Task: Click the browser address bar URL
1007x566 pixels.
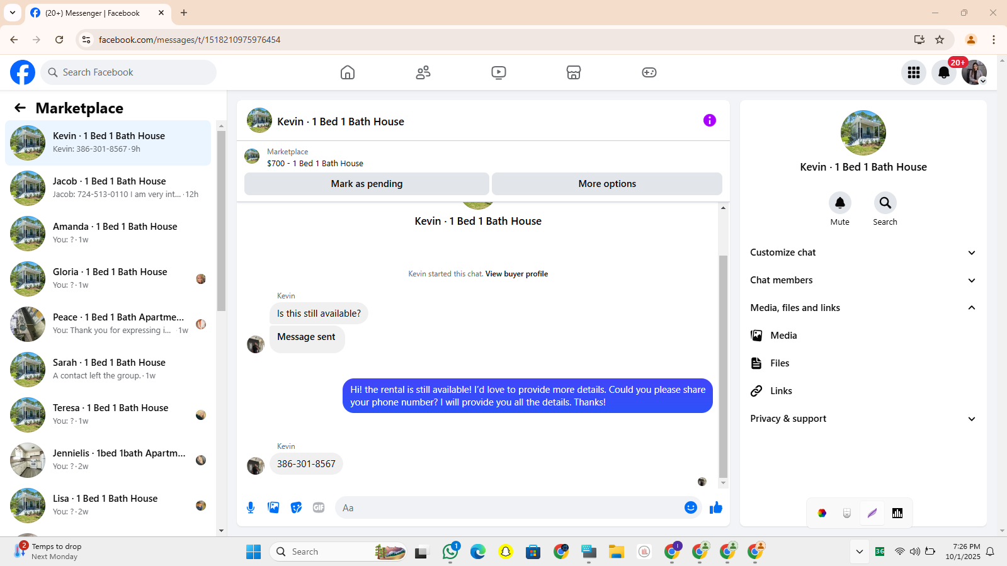Action: click(190, 40)
